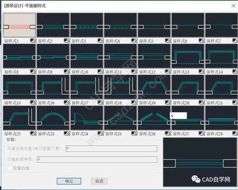Click the icon beside the 窗样式2 label
Screen dimensions: 238x190
tap(67, 40)
